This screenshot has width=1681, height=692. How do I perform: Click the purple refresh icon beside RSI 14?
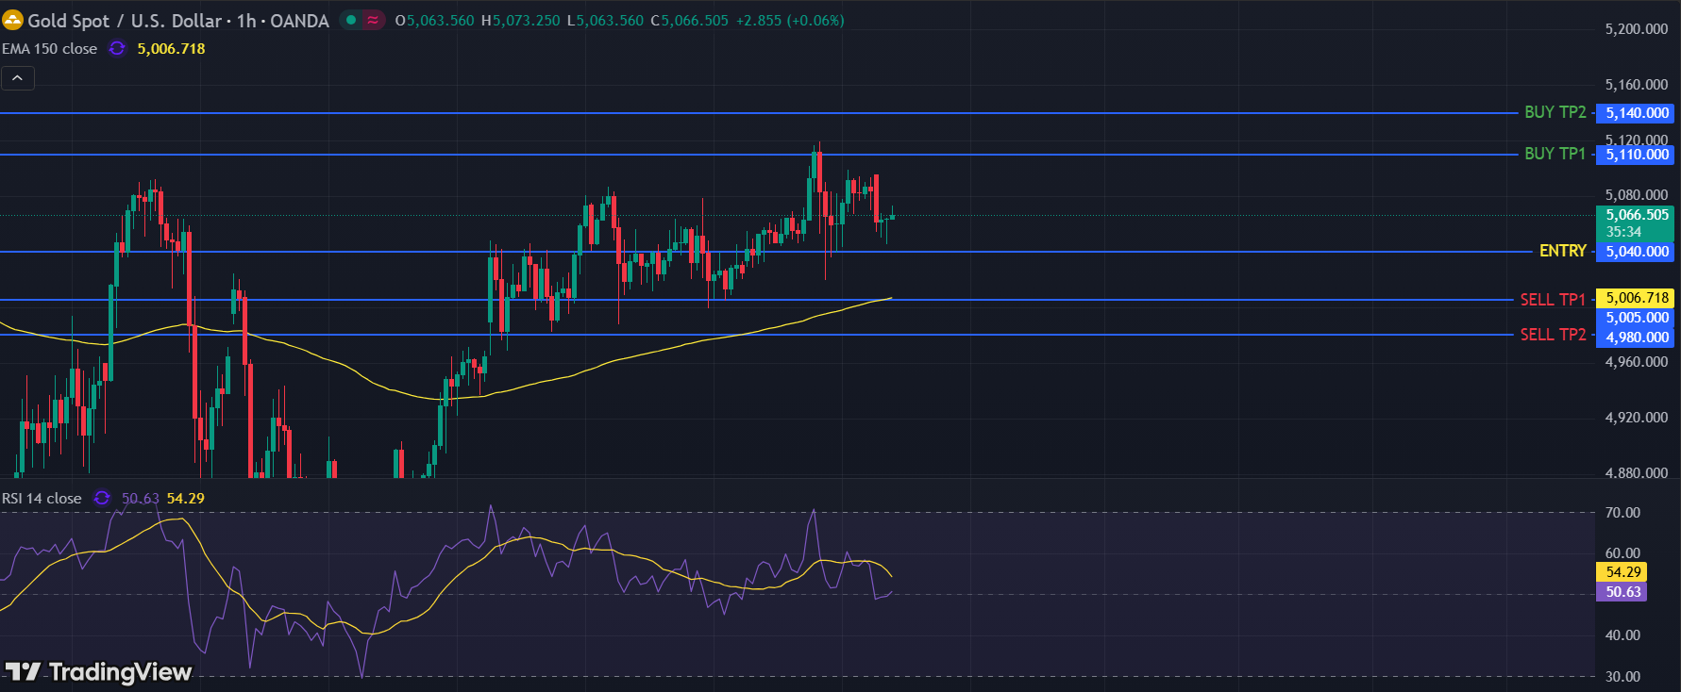click(102, 498)
